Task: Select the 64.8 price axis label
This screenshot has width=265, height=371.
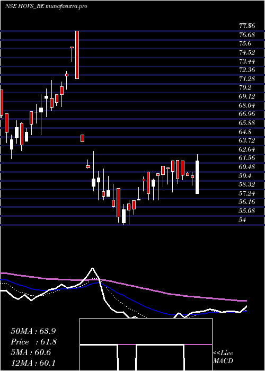Action: pyautogui.click(x=246, y=132)
